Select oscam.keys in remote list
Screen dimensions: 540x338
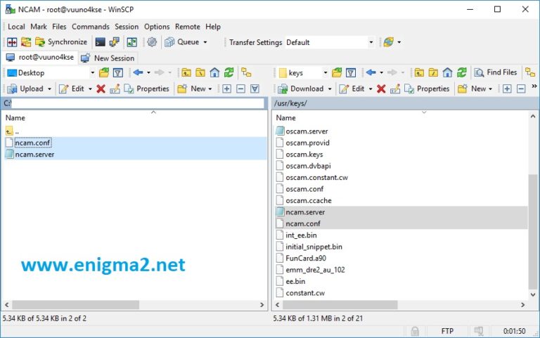(304, 154)
